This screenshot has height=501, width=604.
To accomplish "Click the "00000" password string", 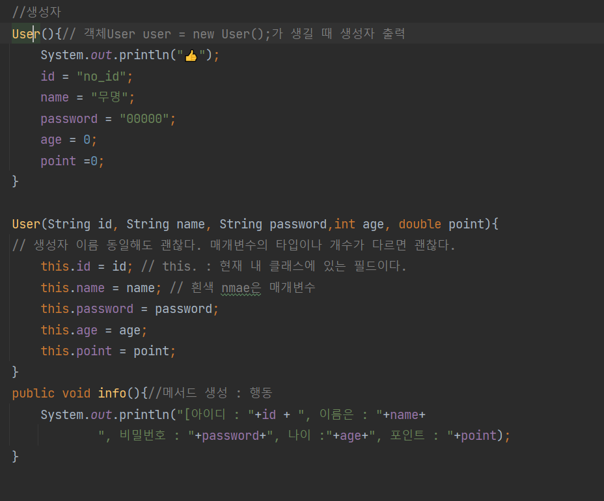I will tap(144, 118).
